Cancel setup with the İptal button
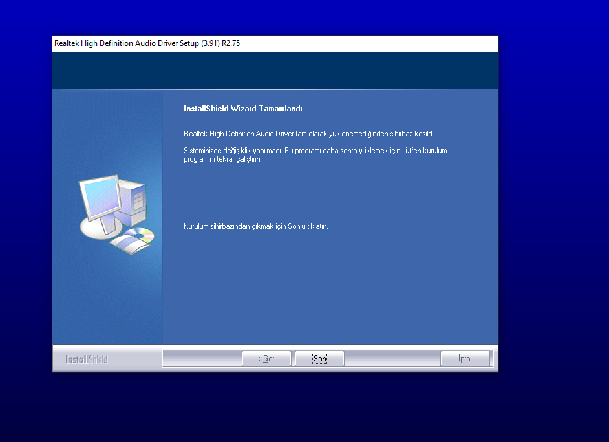The height and width of the screenshot is (442, 609). pos(465,359)
